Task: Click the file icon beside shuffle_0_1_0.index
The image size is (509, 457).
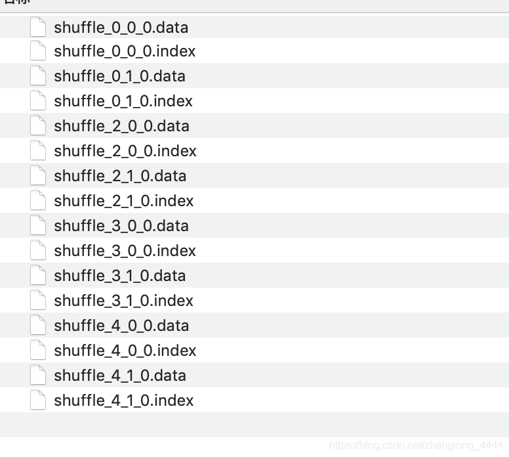Action: point(38,100)
